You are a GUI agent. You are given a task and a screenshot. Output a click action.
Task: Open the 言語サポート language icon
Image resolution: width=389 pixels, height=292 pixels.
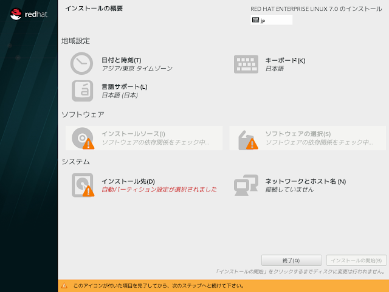point(83,91)
